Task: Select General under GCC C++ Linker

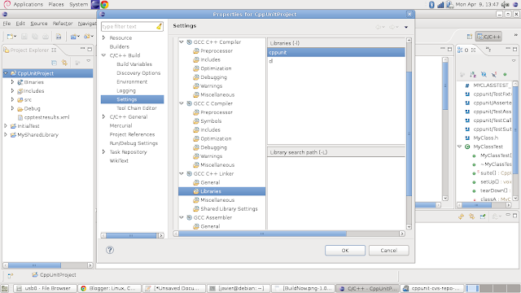Action: tap(210, 182)
